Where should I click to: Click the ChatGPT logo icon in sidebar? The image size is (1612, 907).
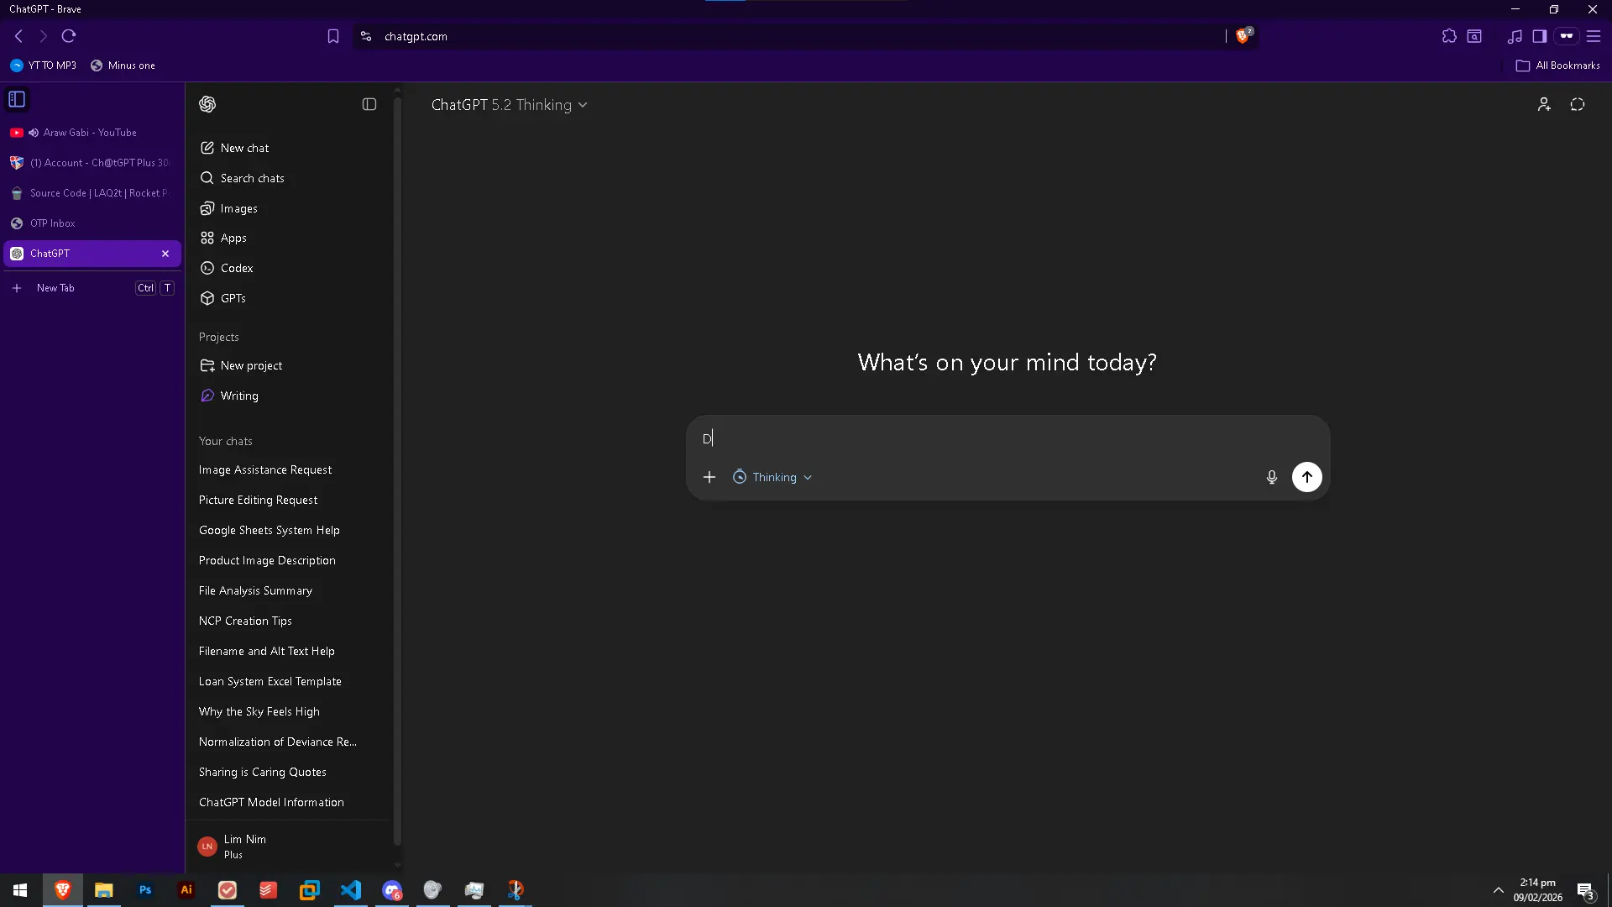[x=207, y=104]
